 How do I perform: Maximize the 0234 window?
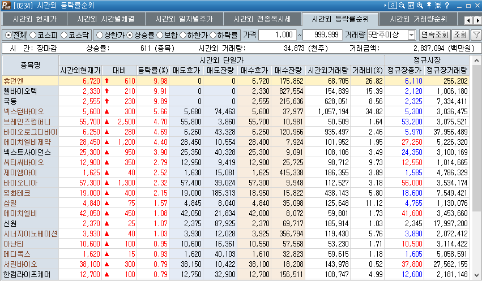468,6
